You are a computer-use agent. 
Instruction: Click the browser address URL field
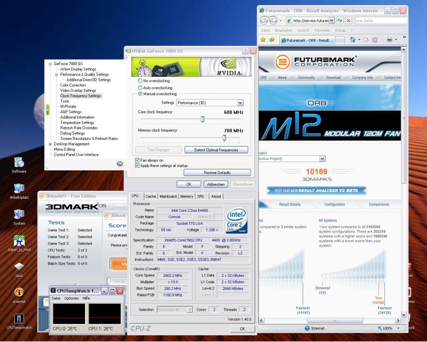point(308,20)
